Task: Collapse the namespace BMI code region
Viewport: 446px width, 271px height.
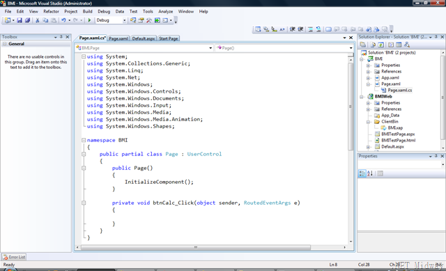Action: pyautogui.click(x=84, y=140)
